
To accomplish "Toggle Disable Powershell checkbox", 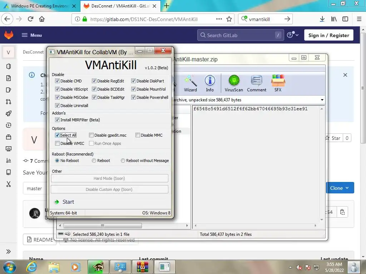I will point(133,97).
